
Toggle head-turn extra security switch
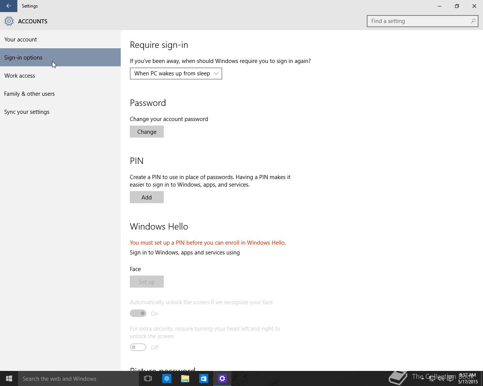click(138, 347)
